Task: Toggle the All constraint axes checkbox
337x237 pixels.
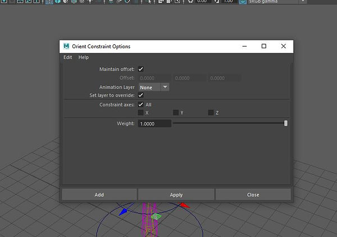Action: pos(141,104)
